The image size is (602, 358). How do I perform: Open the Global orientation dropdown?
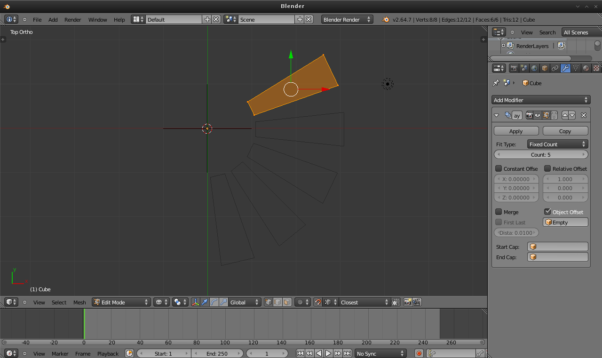pyautogui.click(x=245, y=302)
